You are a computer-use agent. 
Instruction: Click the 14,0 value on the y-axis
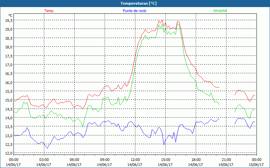(9, 118)
